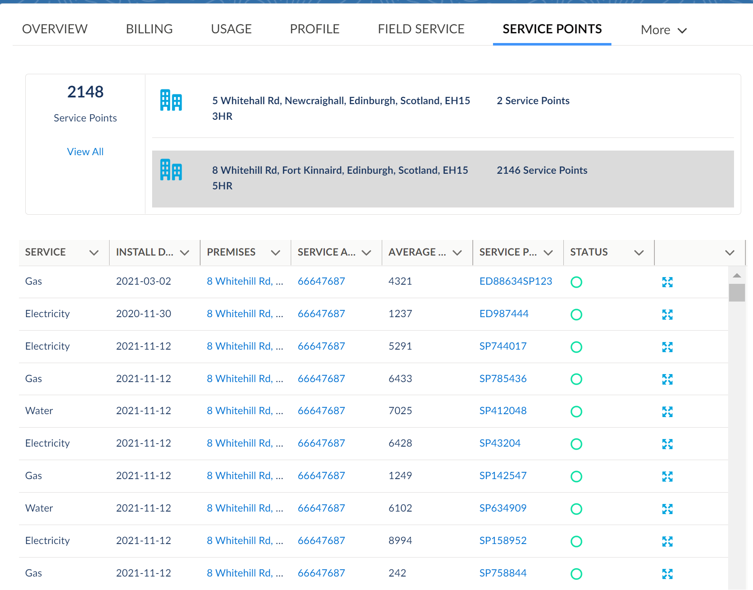Click building icon for 8 Whitehill Rd
Viewport: 753px width, 590px height.
[171, 170]
